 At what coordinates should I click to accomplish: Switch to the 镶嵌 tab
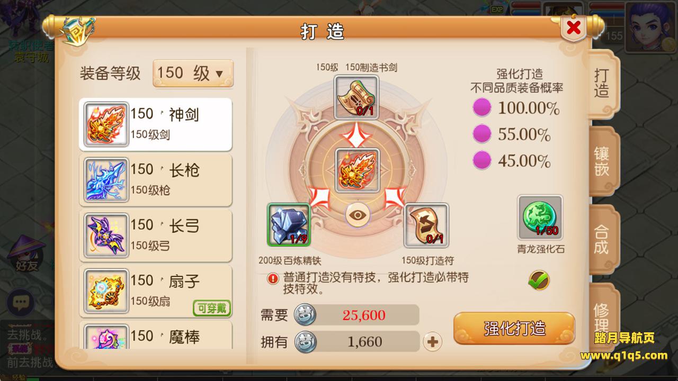coord(602,161)
